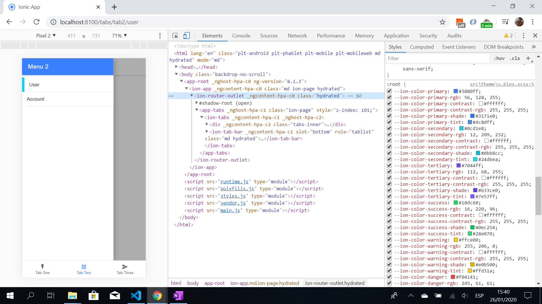
Task: Reload the page
Action: 36,22
